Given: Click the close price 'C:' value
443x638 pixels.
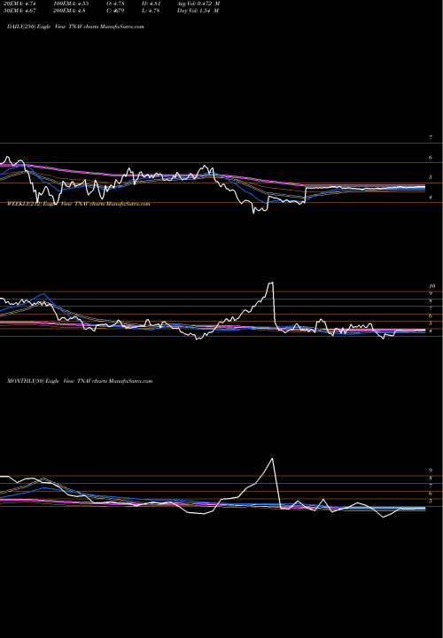Looking at the screenshot, I should click(115, 11).
